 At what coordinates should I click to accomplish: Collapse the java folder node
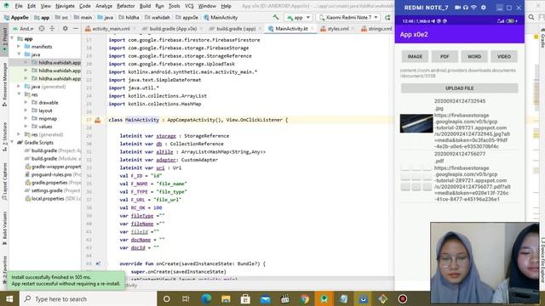tap(19, 54)
